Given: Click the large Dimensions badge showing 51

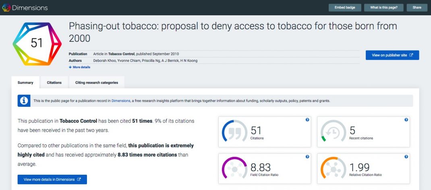Looking at the screenshot, I should [37, 43].
